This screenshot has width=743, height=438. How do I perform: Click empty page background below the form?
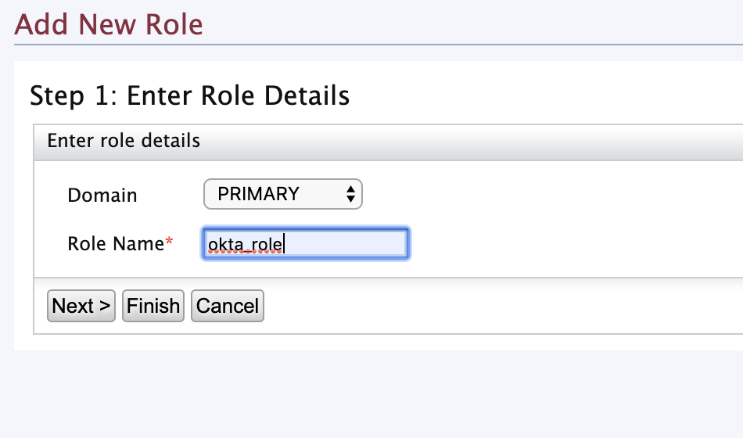[x=371, y=395]
